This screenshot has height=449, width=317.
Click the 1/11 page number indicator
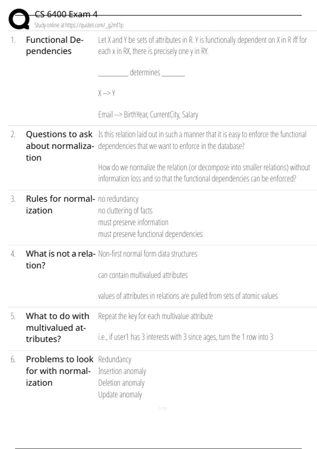coord(163,409)
